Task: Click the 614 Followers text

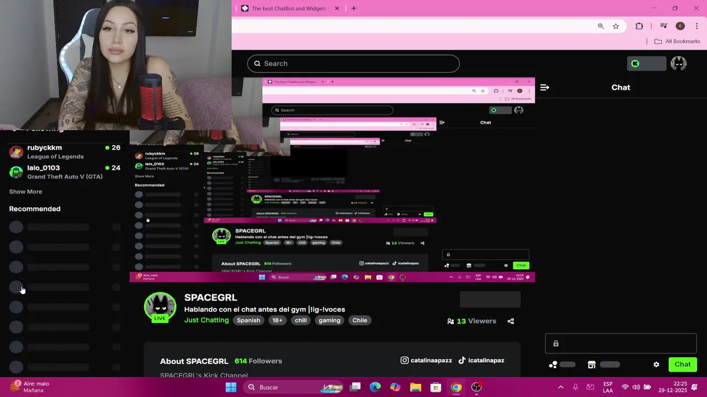Action: tap(258, 361)
